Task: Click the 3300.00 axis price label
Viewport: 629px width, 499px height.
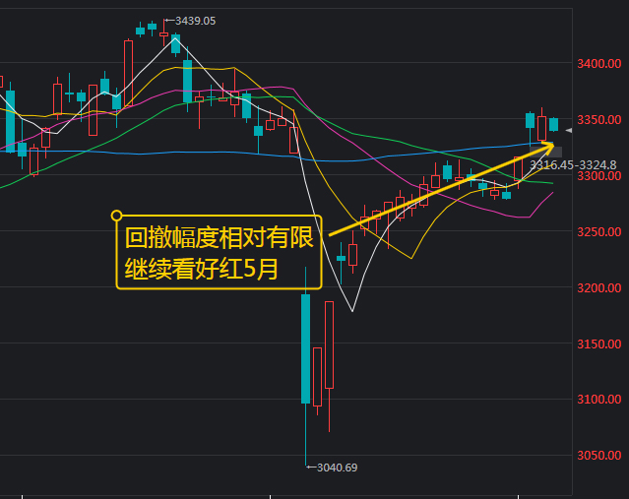Action: click(x=598, y=176)
